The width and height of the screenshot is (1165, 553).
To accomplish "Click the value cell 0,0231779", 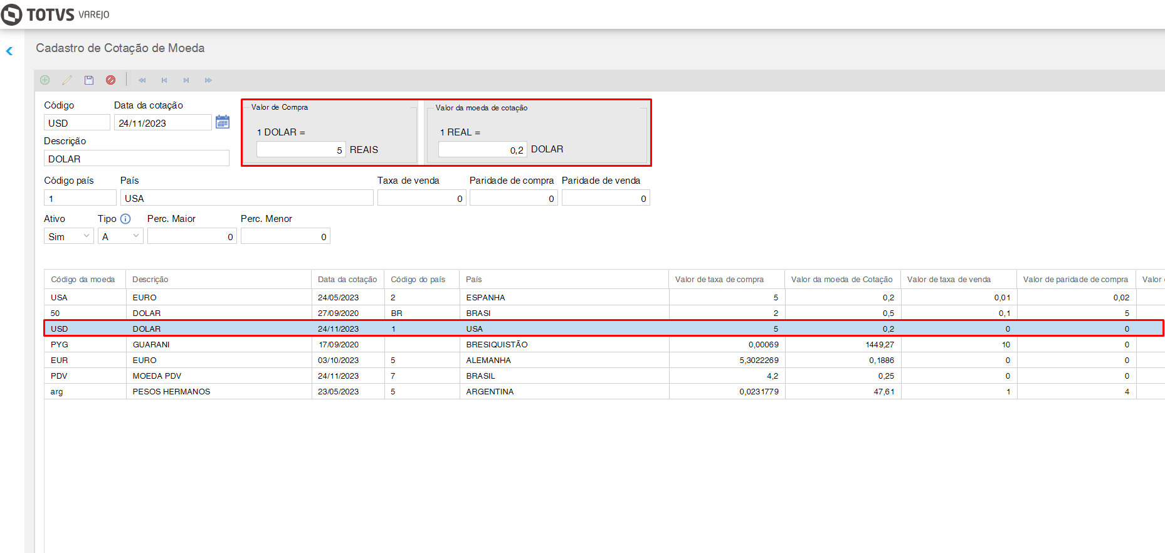I will pyautogui.click(x=727, y=391).
